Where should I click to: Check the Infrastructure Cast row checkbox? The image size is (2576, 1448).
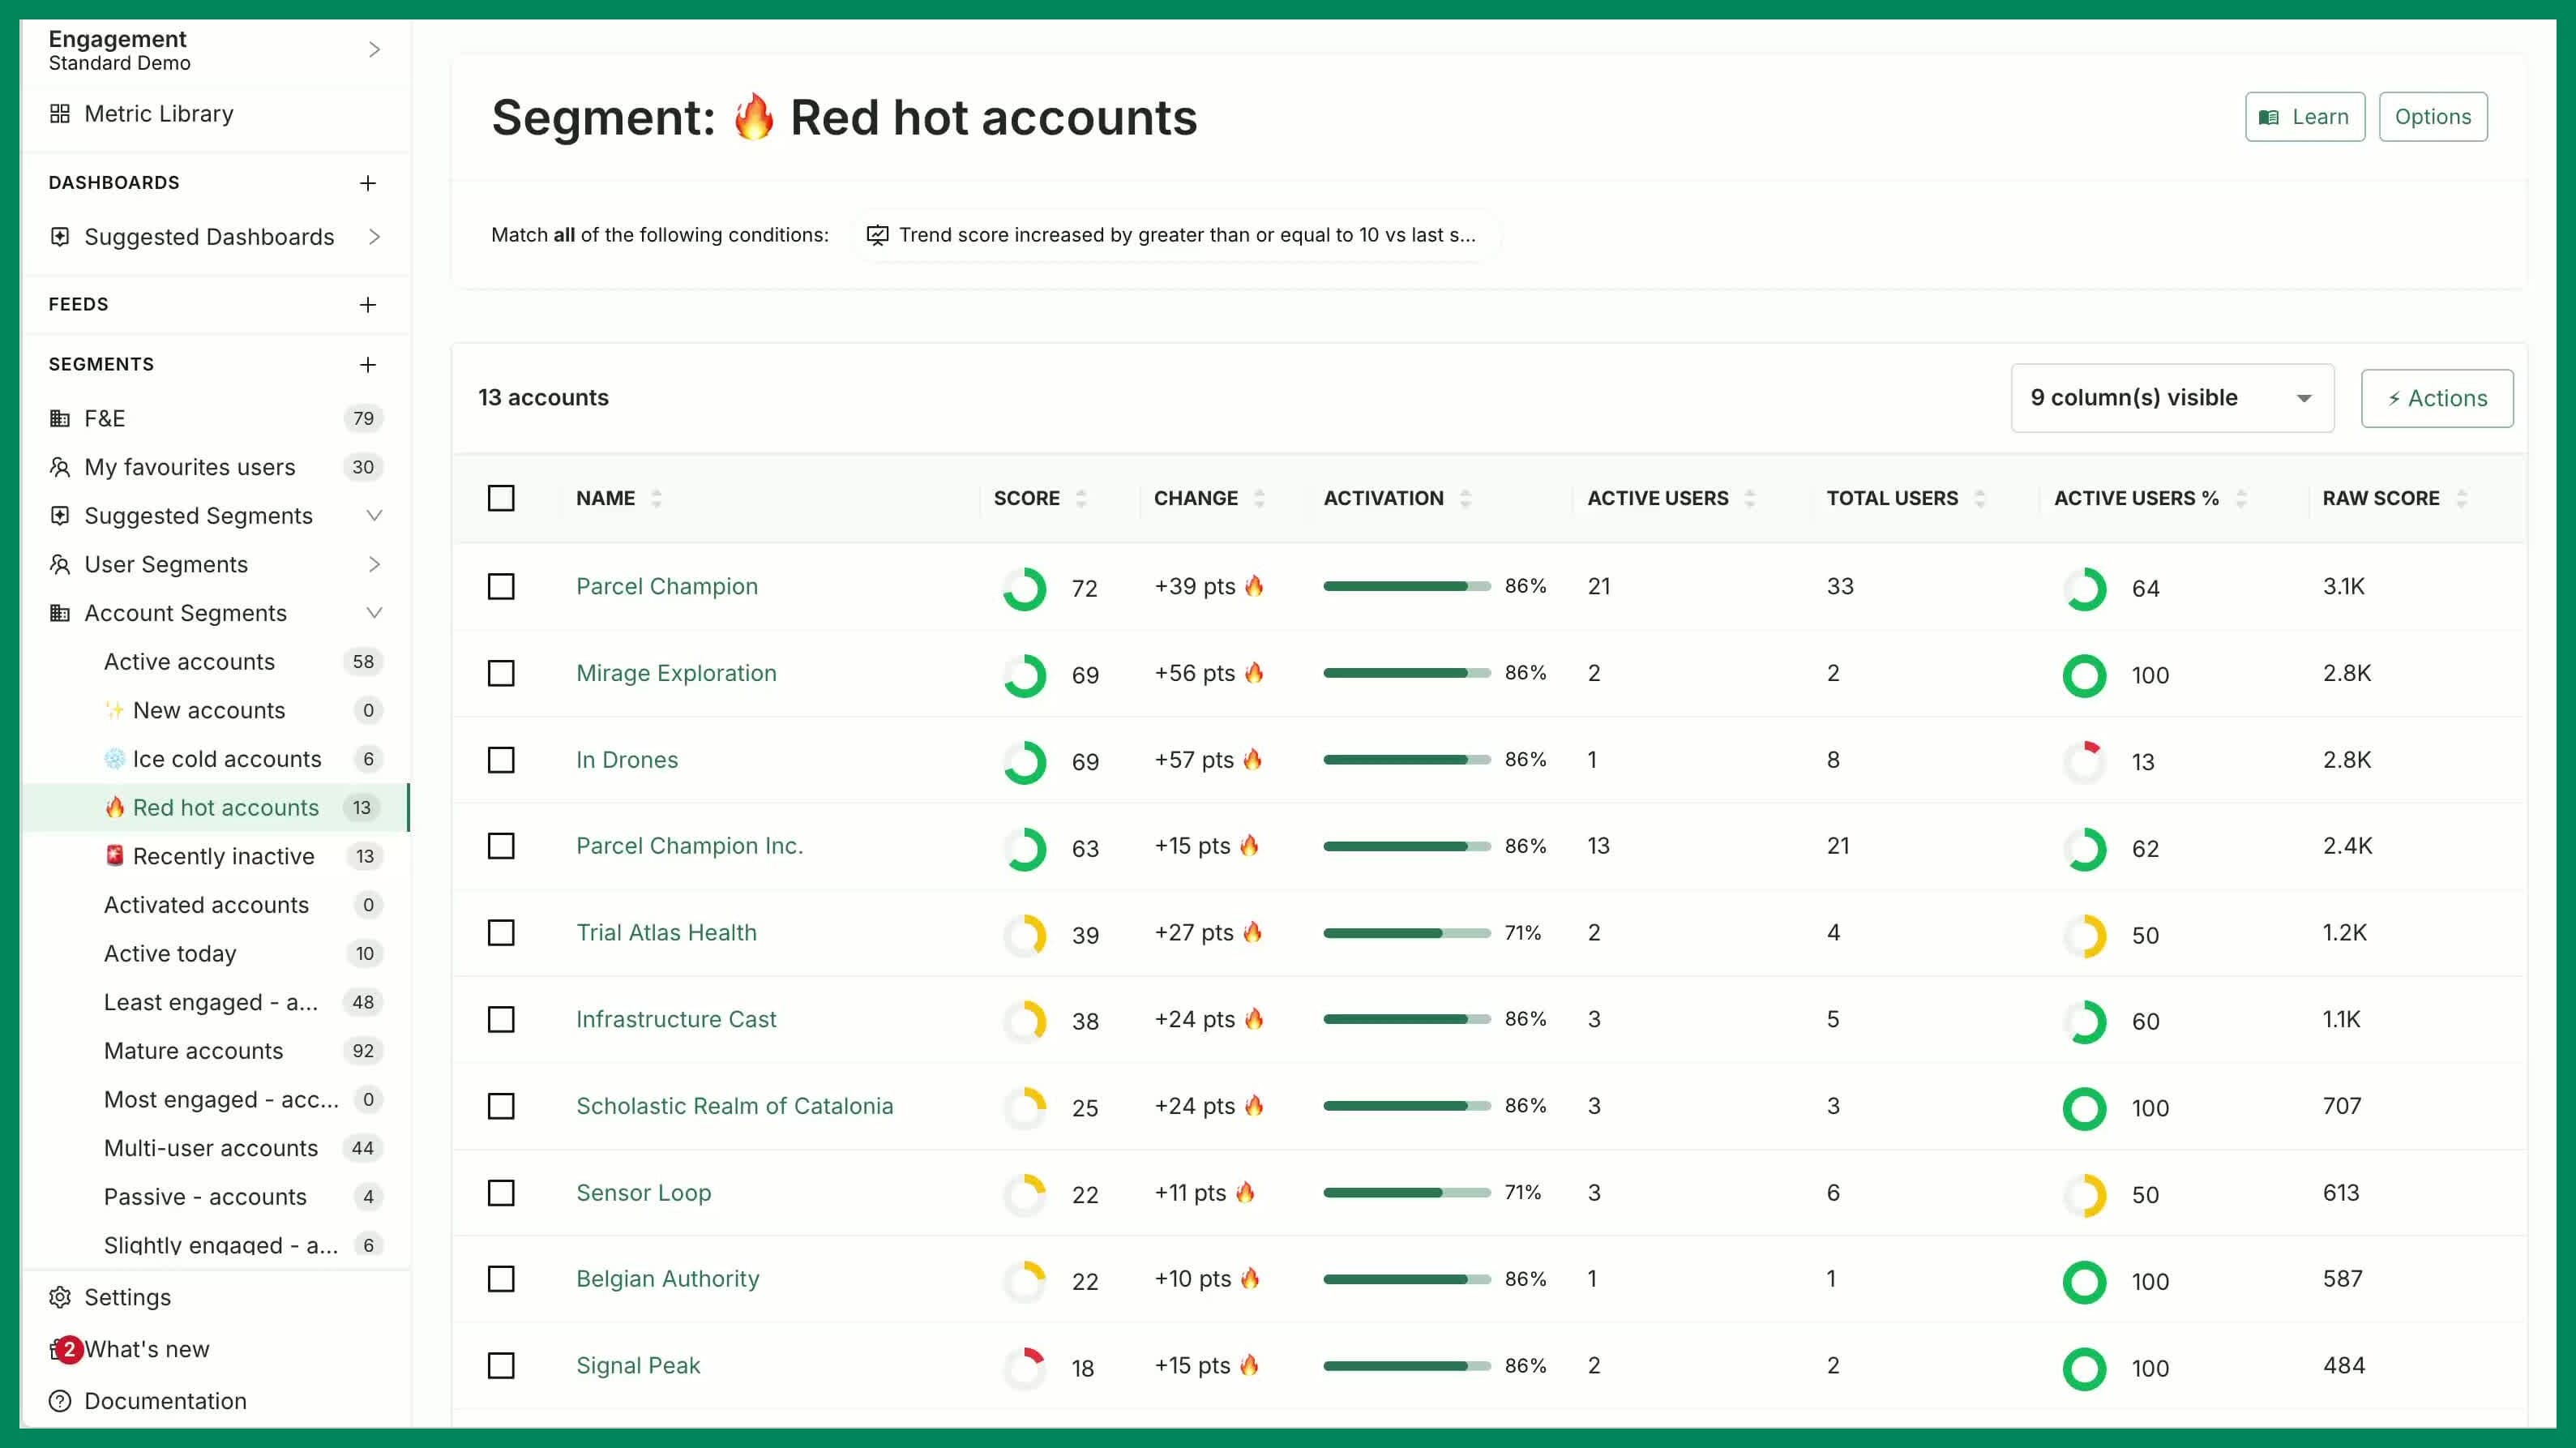(501, 1019)
